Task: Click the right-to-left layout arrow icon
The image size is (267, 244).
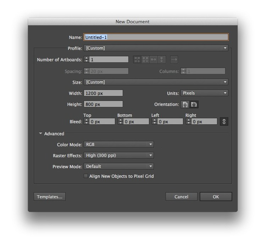Action: [x=174, y=60]
